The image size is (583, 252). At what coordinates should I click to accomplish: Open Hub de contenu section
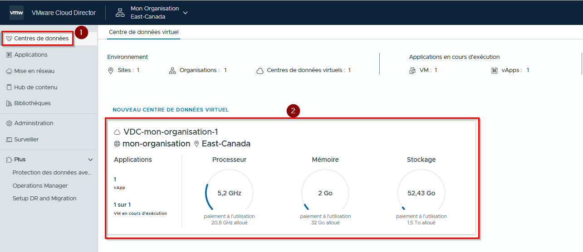36,87
